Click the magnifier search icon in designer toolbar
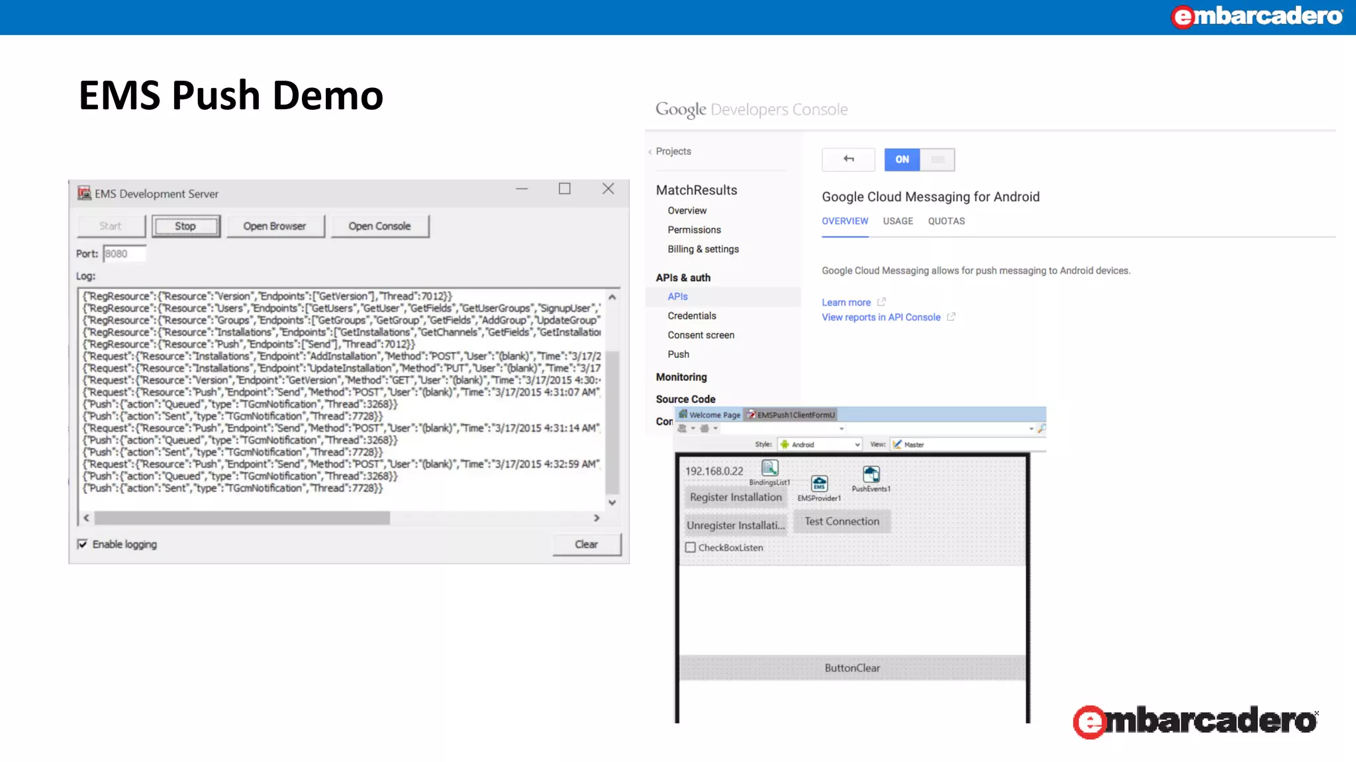1356x762 pixels. click(1041, 428)
